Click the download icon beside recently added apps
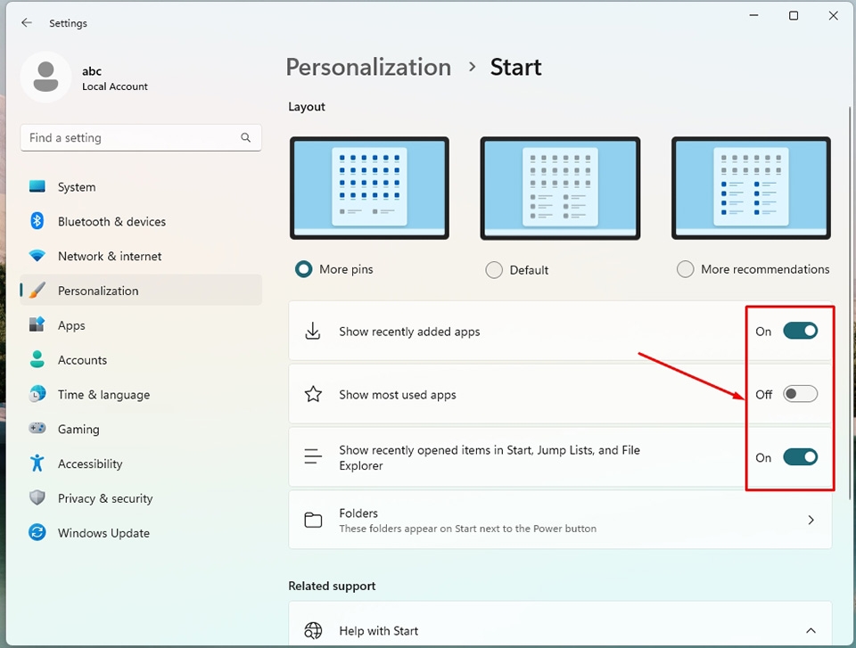Image resolution: width=856 pixels, height=648 pixels. 313,331
